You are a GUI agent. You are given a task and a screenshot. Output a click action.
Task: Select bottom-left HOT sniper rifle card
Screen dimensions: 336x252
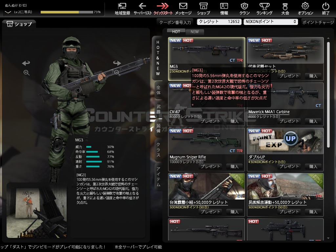coord(207,229)
